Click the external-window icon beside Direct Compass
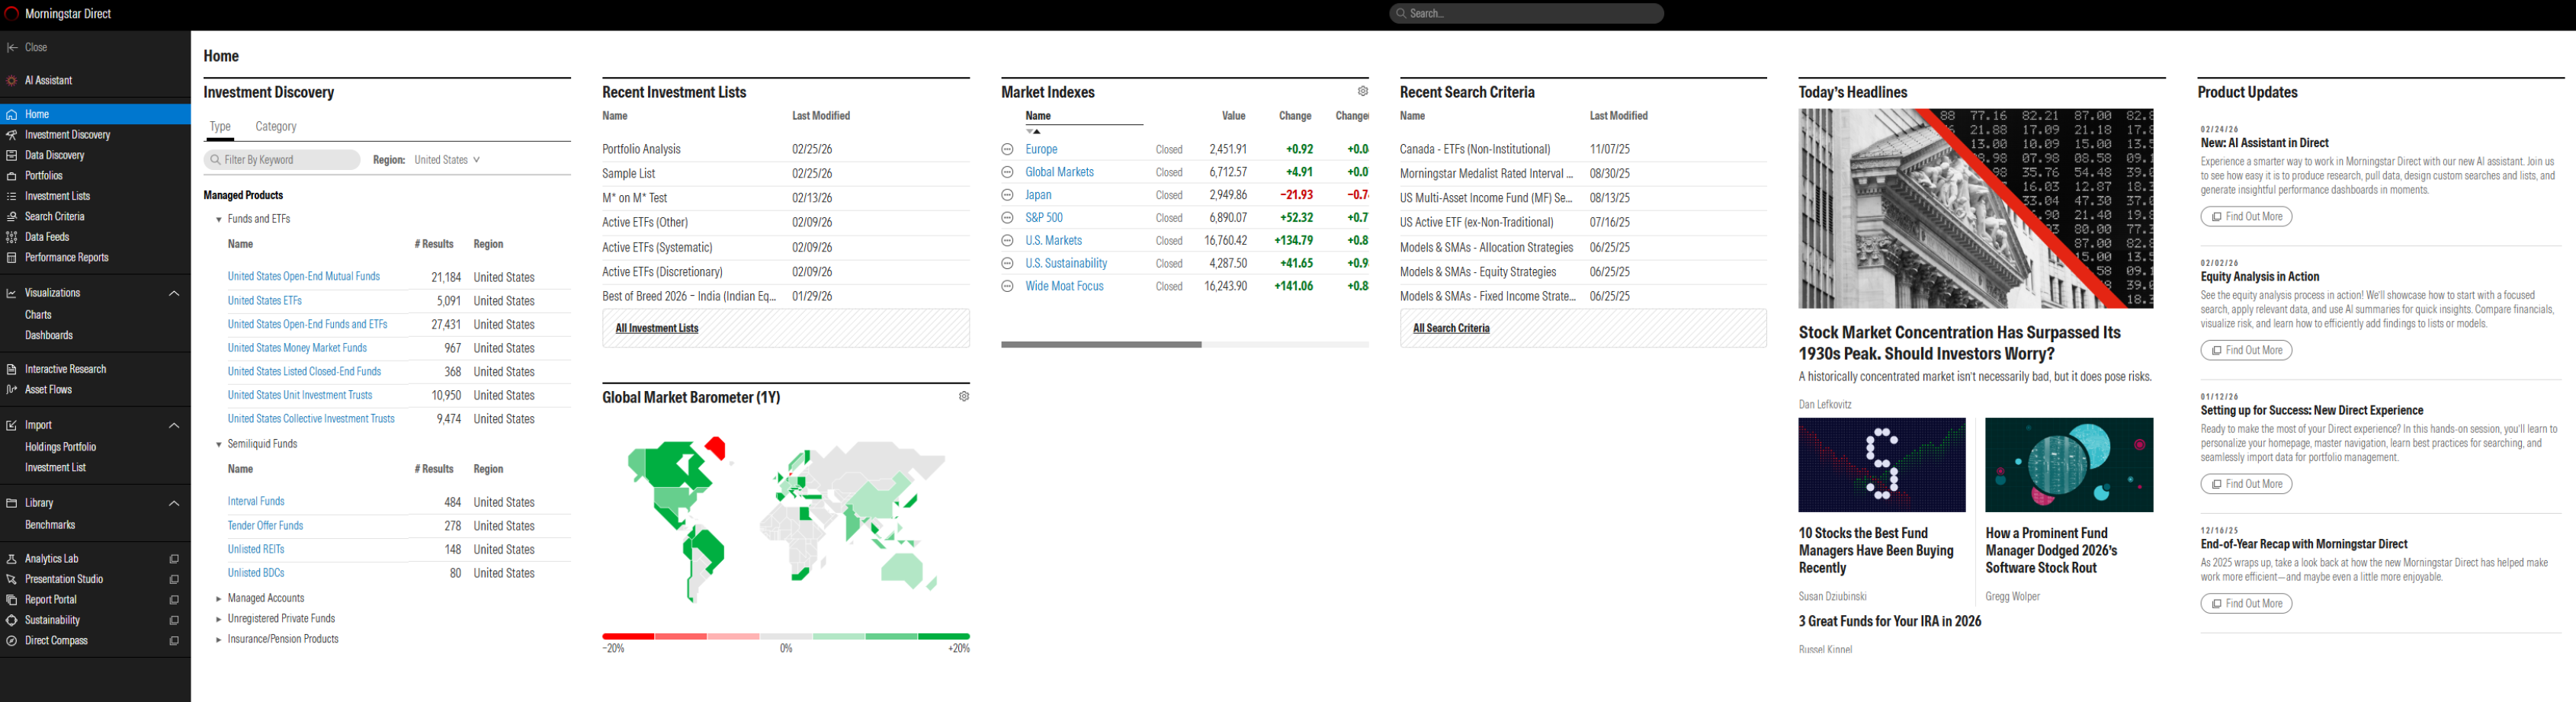This screenshot has width=2576, height=702. 174,641
